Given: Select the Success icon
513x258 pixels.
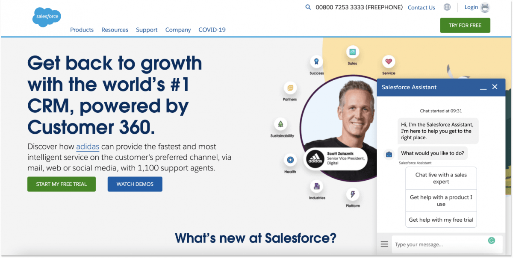Looking at the screenshot, I should coord(316,61).
